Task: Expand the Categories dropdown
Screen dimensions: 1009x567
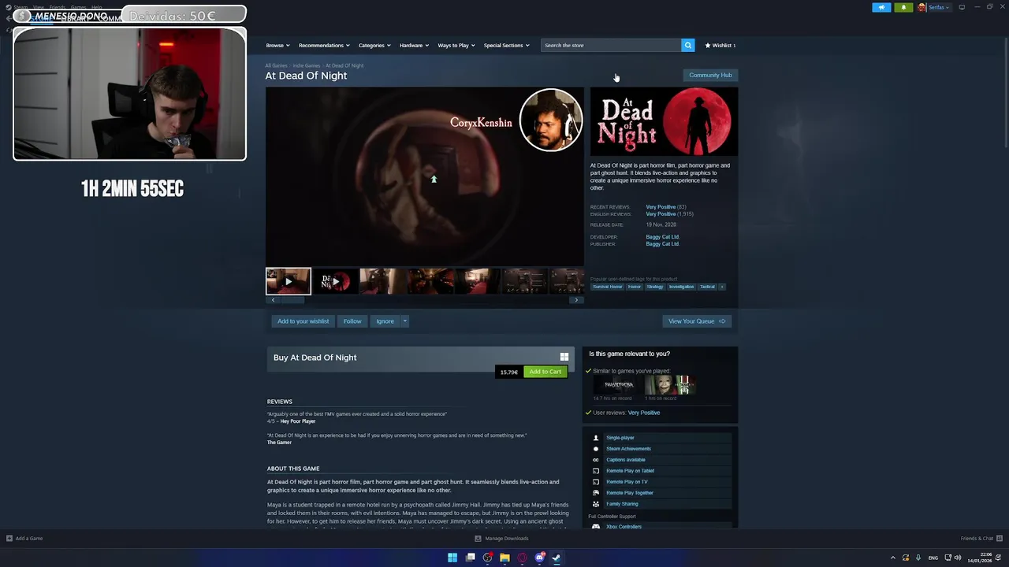Action: pyautogui.click(x=374, y=46)
